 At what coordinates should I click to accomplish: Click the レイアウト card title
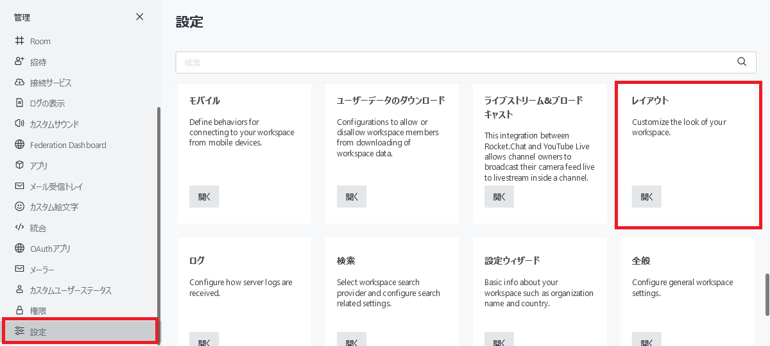click(x=651, y=101)
